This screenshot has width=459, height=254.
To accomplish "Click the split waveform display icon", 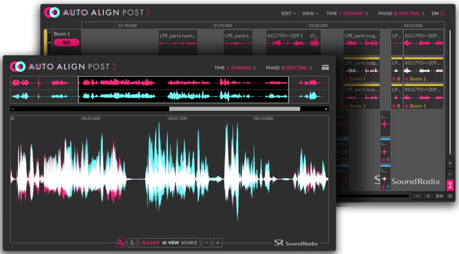I will pyautogui.click(x=132, y=243).
